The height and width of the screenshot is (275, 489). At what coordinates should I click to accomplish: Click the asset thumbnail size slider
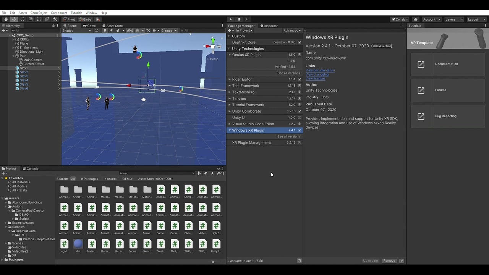pos(213,262)
